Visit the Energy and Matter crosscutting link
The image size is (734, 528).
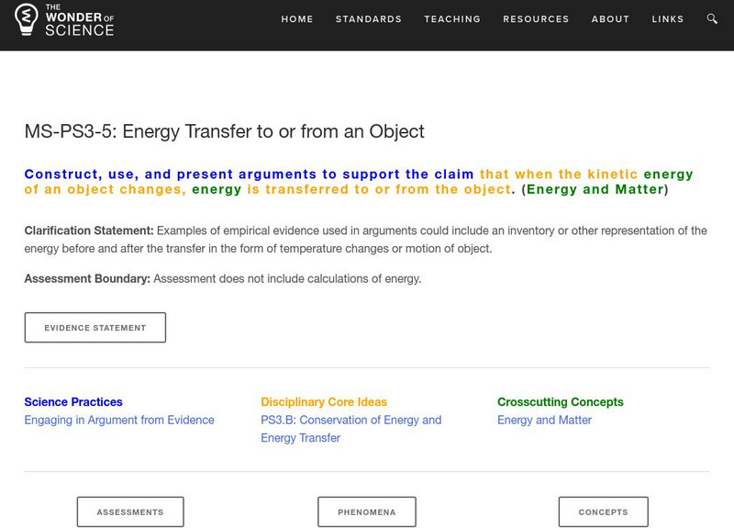545,420
